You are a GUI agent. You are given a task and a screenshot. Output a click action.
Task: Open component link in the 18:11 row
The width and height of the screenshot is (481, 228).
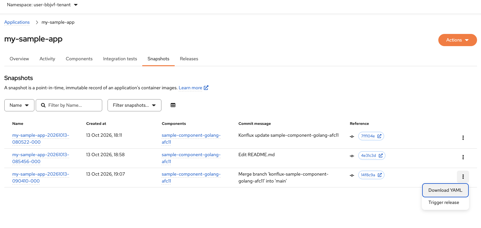pos(191,139)
